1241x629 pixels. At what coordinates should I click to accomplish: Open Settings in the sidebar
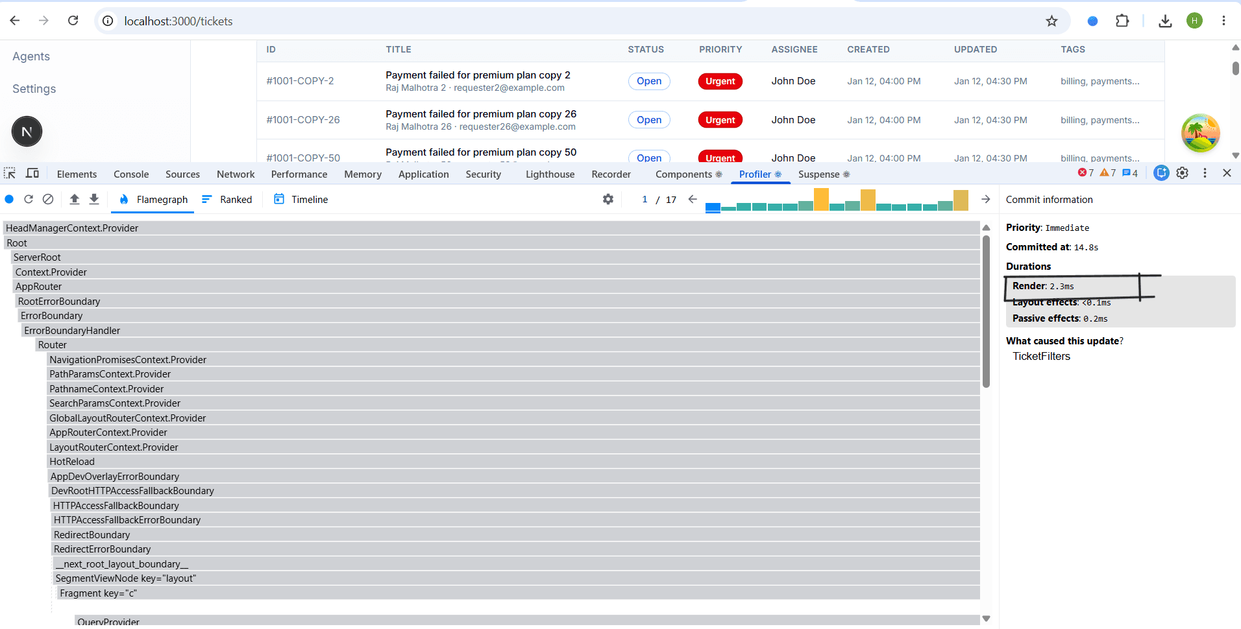point(34,89)
